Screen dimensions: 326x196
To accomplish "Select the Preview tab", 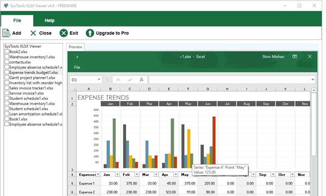I will [76, 47].
